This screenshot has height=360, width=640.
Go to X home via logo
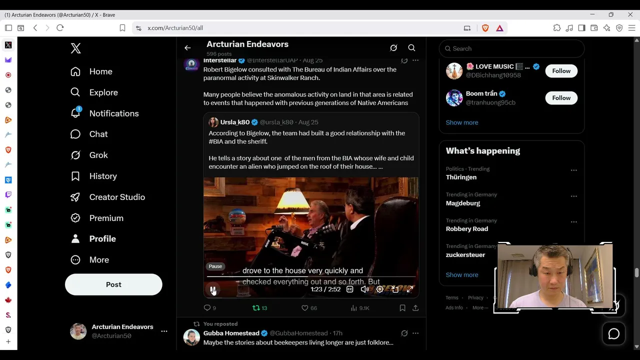click(75, 48)
